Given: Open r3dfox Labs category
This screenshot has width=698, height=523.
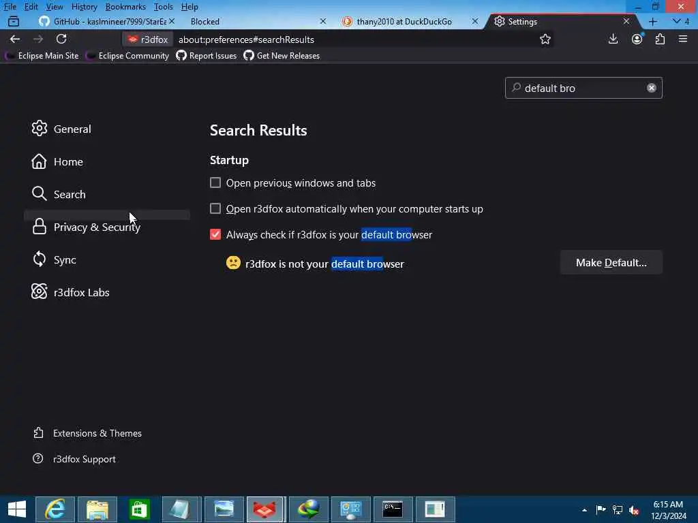Looking at the screenshot, I should pyautogui.click(x=107, y=292).
